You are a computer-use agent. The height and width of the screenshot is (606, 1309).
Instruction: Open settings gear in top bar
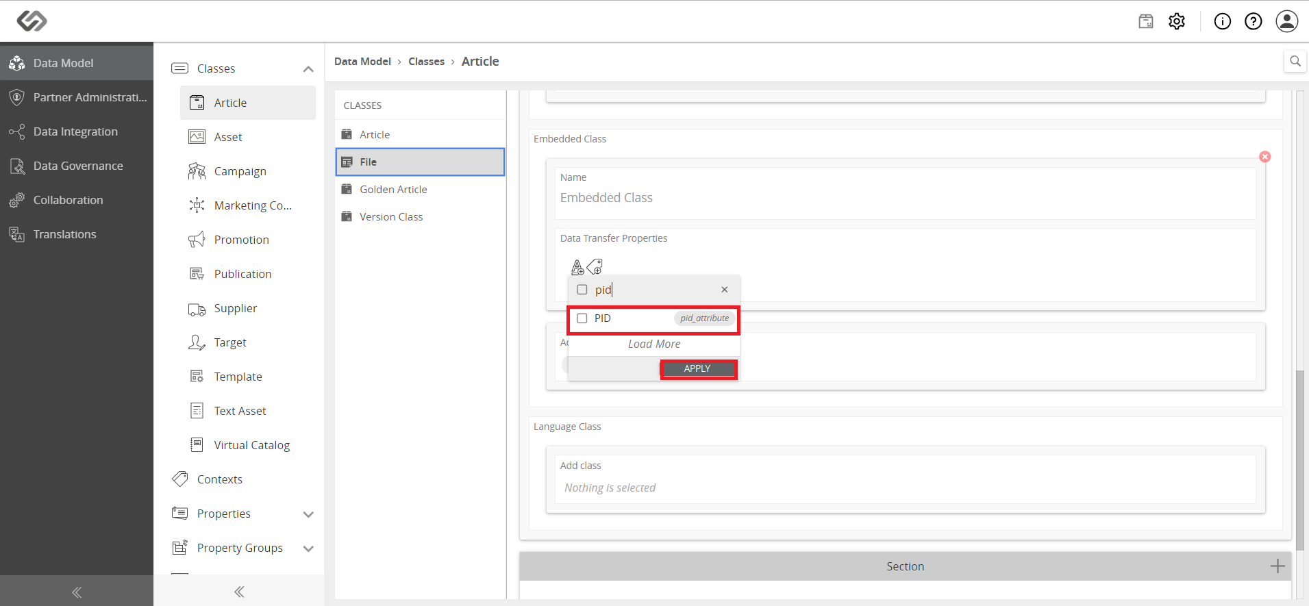(x=1177, y=21)
